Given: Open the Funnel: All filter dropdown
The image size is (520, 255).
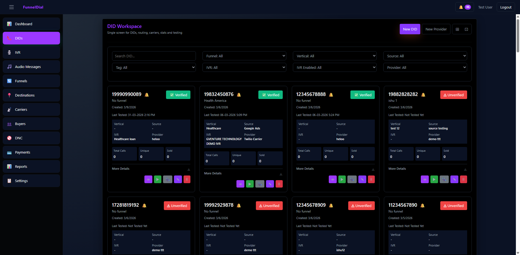Looking at the screenshot, I should click(244, 56).
